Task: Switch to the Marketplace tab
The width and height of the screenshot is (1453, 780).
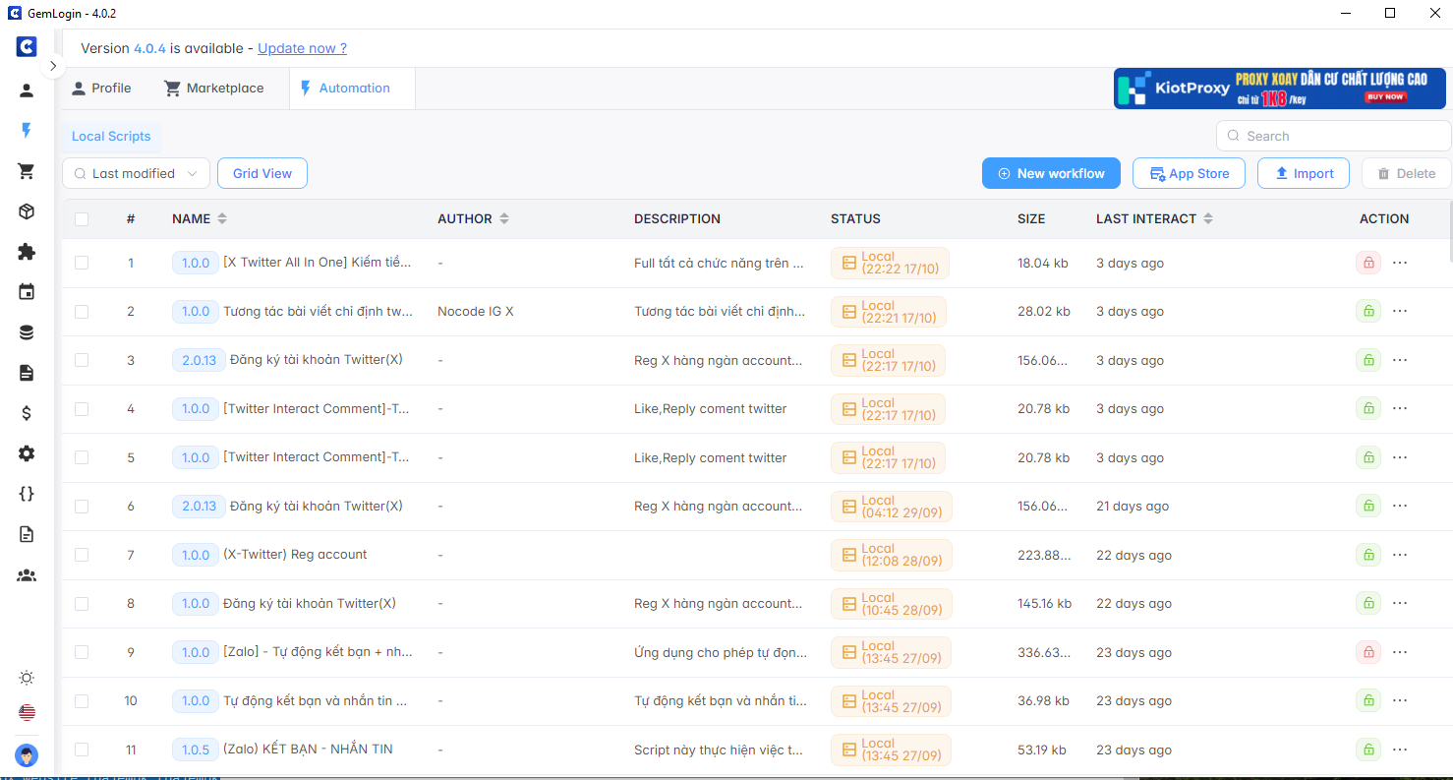Action: 214,89
